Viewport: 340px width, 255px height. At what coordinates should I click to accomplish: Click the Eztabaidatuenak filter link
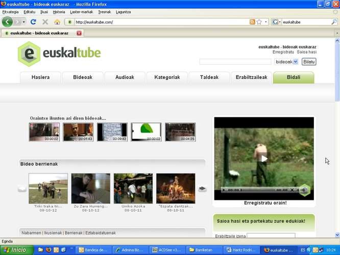[x=101, y=233]
